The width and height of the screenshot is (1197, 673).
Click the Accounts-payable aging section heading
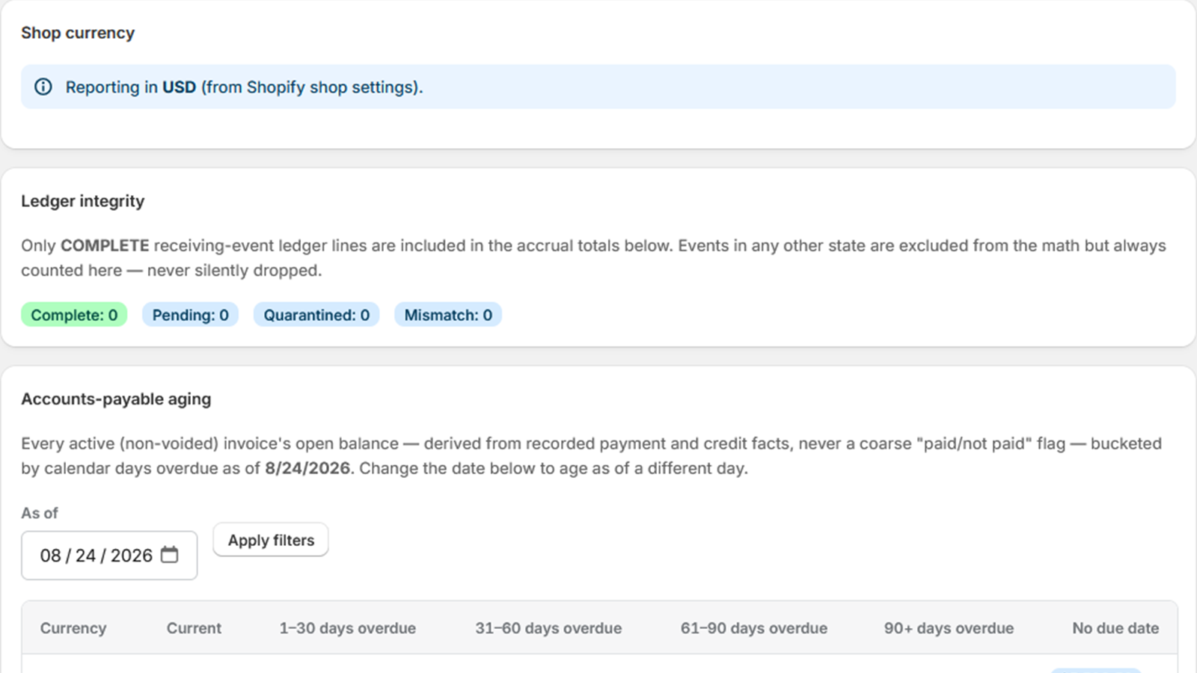[x=116, y=399]
